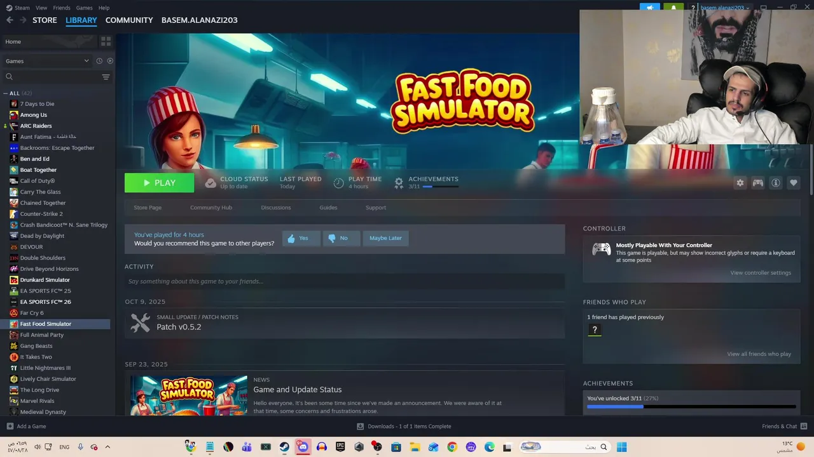
Task: Click the No thumbs-down button
Action: [341, 238]
